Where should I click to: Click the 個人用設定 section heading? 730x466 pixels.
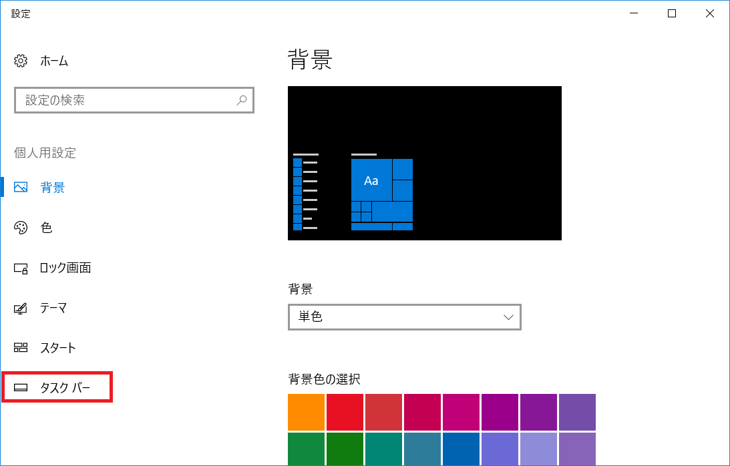[45, 153]
